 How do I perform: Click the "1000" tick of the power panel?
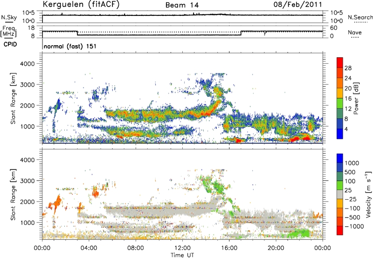pyautogui.click(x=28, y=126)
